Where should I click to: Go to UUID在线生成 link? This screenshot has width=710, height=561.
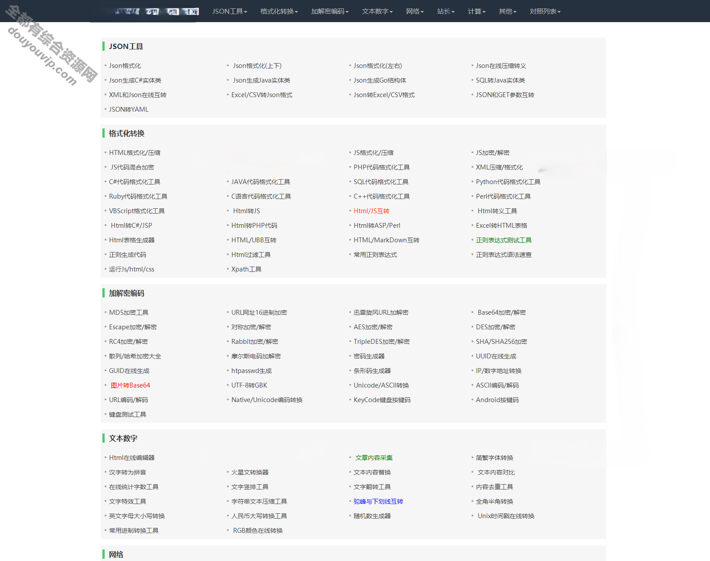pyautogui.click(x=496, y=356)
